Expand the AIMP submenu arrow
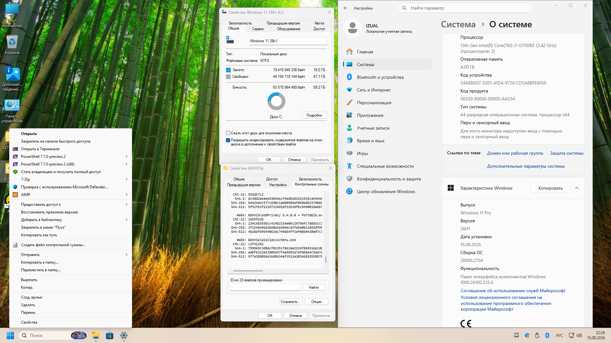 coord(127,195)
